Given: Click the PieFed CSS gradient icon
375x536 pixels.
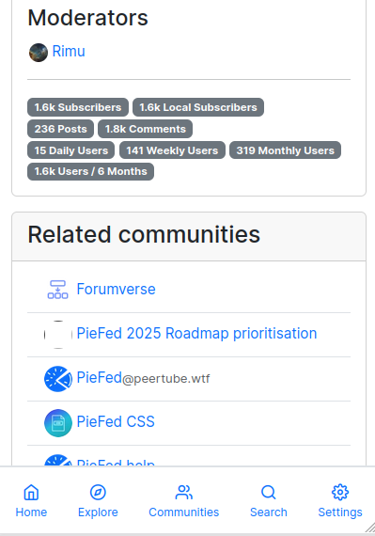Looking at the screenshot, I should (x=58, y=423).
